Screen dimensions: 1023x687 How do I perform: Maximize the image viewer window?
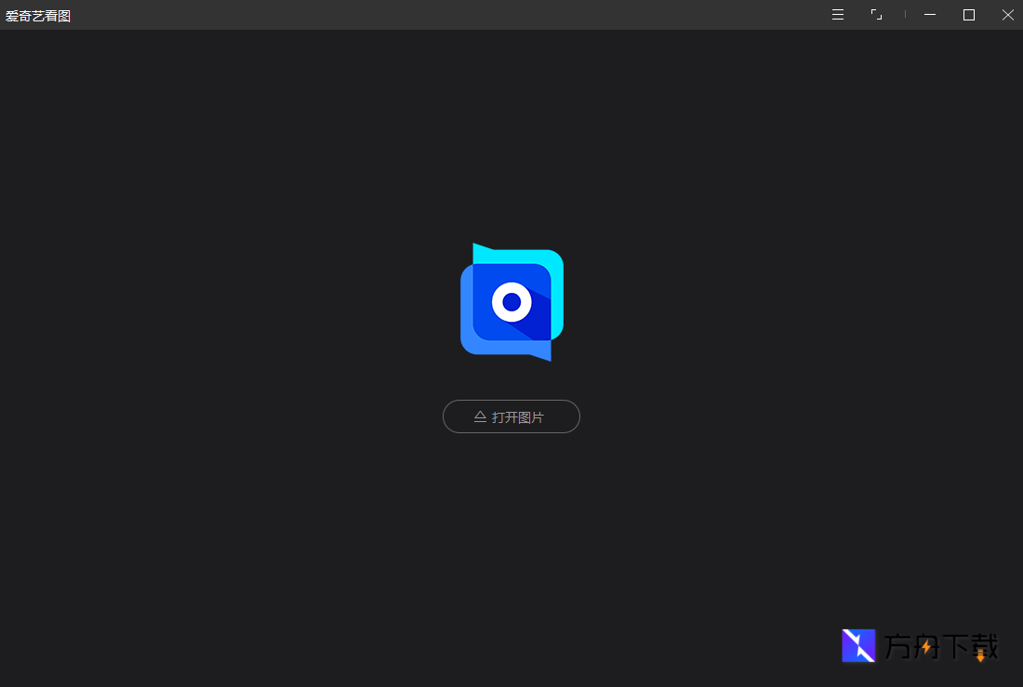[968, 15]
